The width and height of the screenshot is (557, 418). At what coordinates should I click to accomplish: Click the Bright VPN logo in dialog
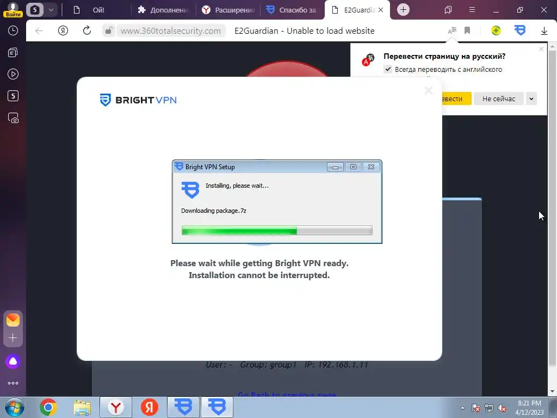138,100
